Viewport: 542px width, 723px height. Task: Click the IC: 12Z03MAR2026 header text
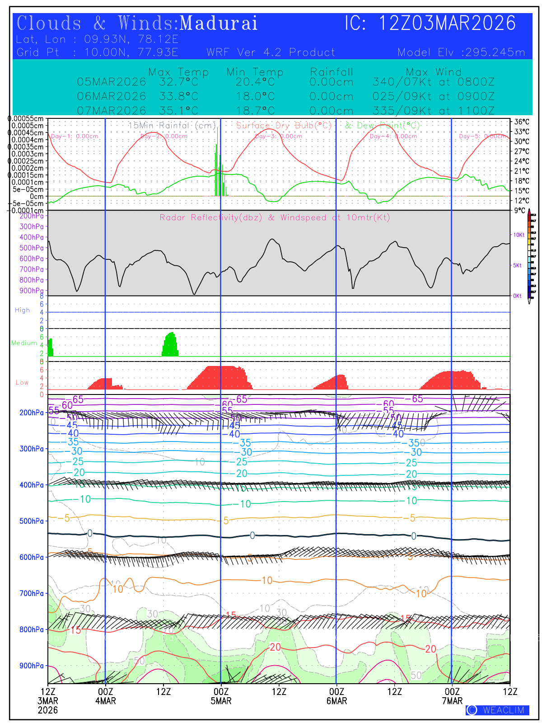tap(430, 23)
